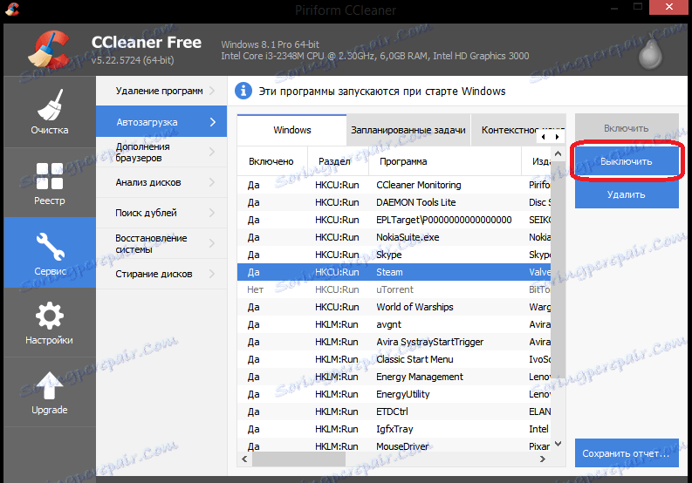Viewport: 692px width, 483px height.
Task: Click the Автозагрузка chevron arrow
Action: (213, 122)
